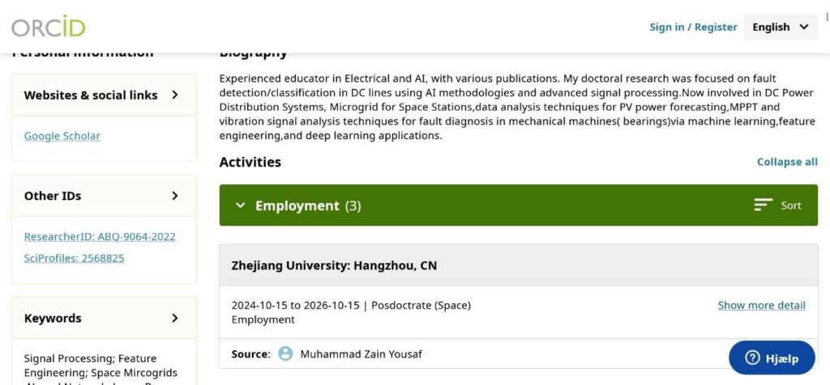Open SciProfiles 2568825 link

(x=74, y=258)
